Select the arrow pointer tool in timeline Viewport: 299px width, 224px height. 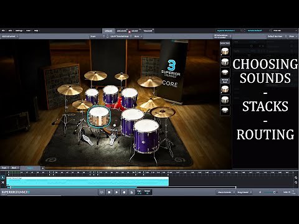(x=2, y=177)
